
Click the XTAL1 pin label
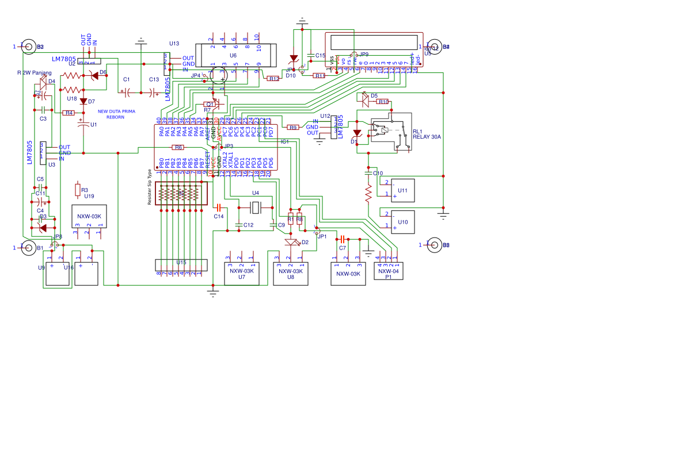[x=231, y=159]
